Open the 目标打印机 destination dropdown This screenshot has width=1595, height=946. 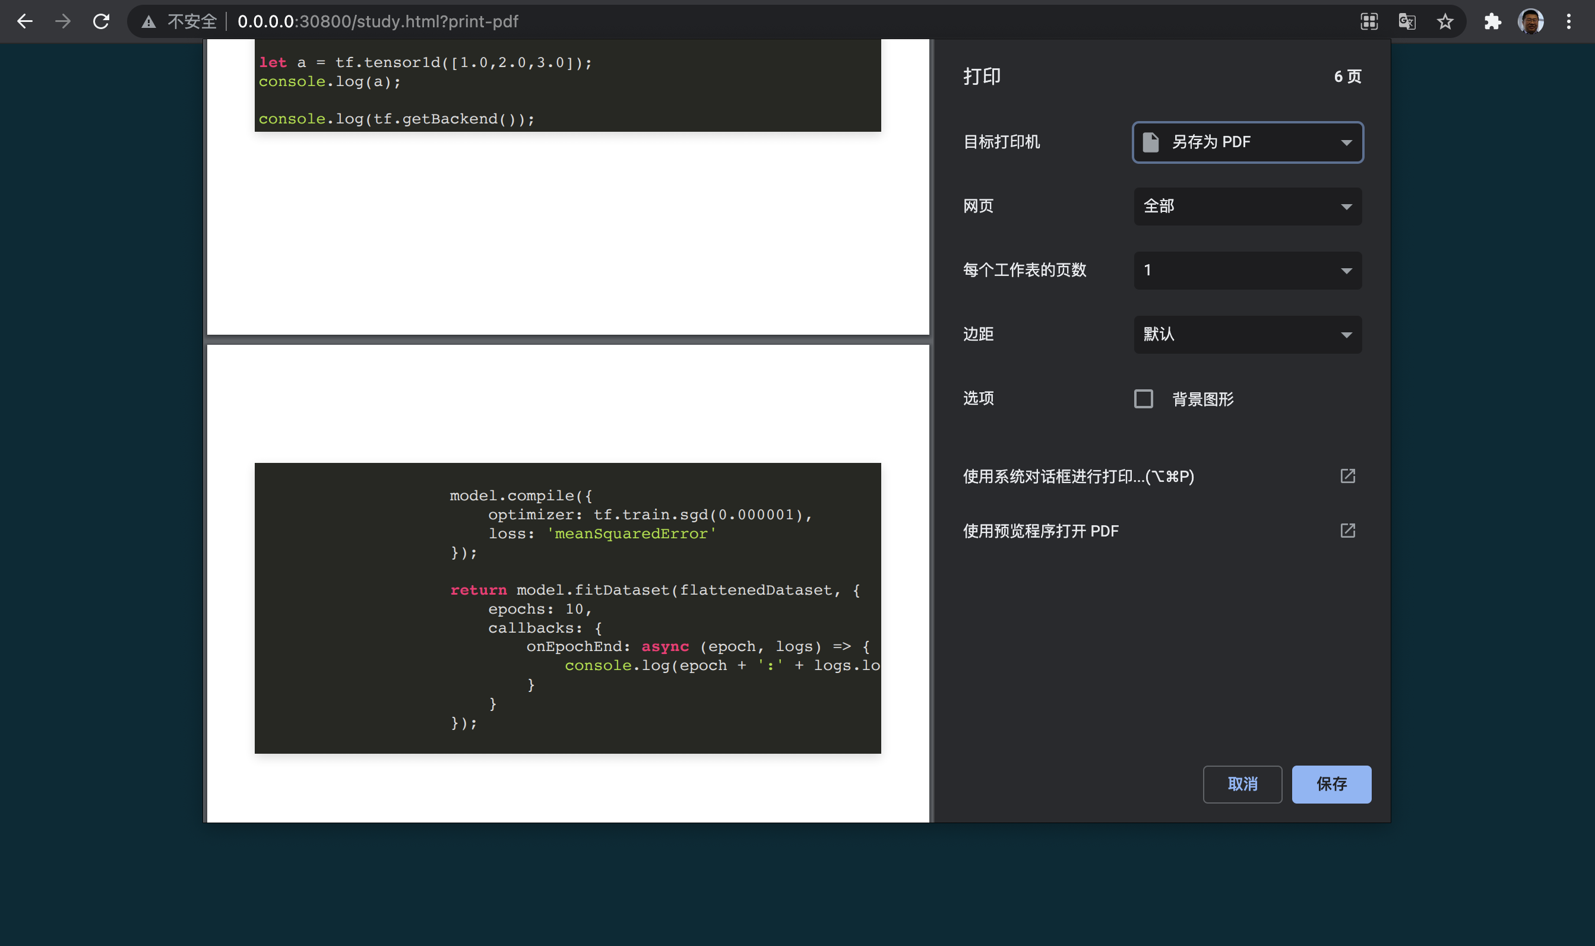[1248, 142]
